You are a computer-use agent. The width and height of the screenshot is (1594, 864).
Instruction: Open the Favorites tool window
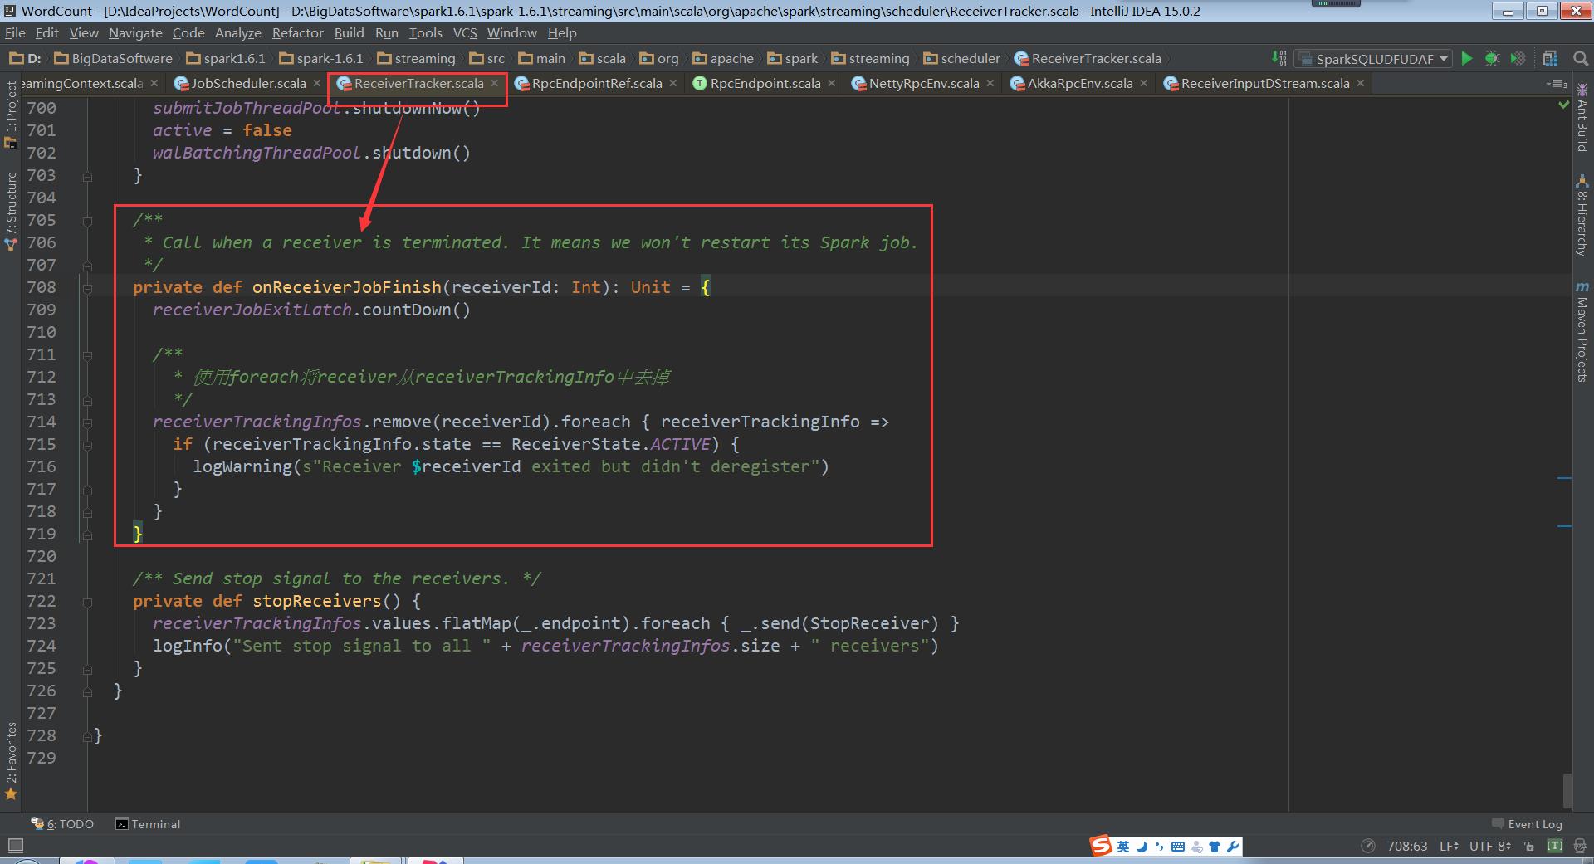click(11, 761)
